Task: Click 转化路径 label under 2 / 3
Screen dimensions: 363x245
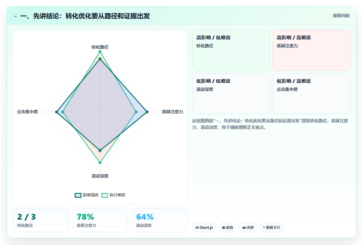Action: (25, 225)
